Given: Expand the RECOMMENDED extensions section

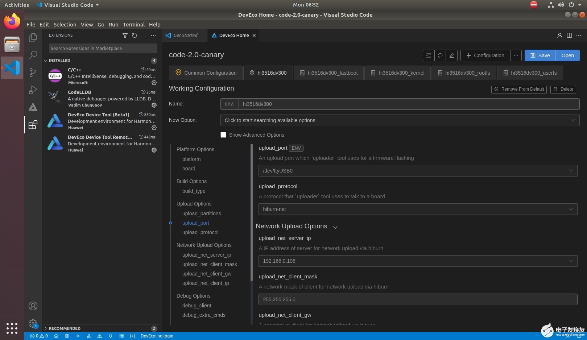Looking at the screenshot, I should 45,328.
